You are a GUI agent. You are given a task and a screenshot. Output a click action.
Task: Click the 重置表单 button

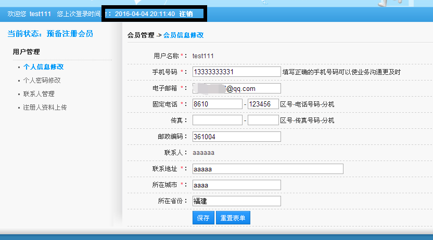(233, 218)
